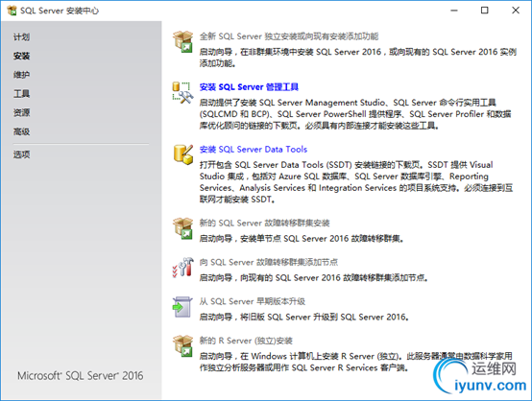Click the SQL Server setup title bar icon
This screenshot has width=532, height=401.
tap(12, 11)
